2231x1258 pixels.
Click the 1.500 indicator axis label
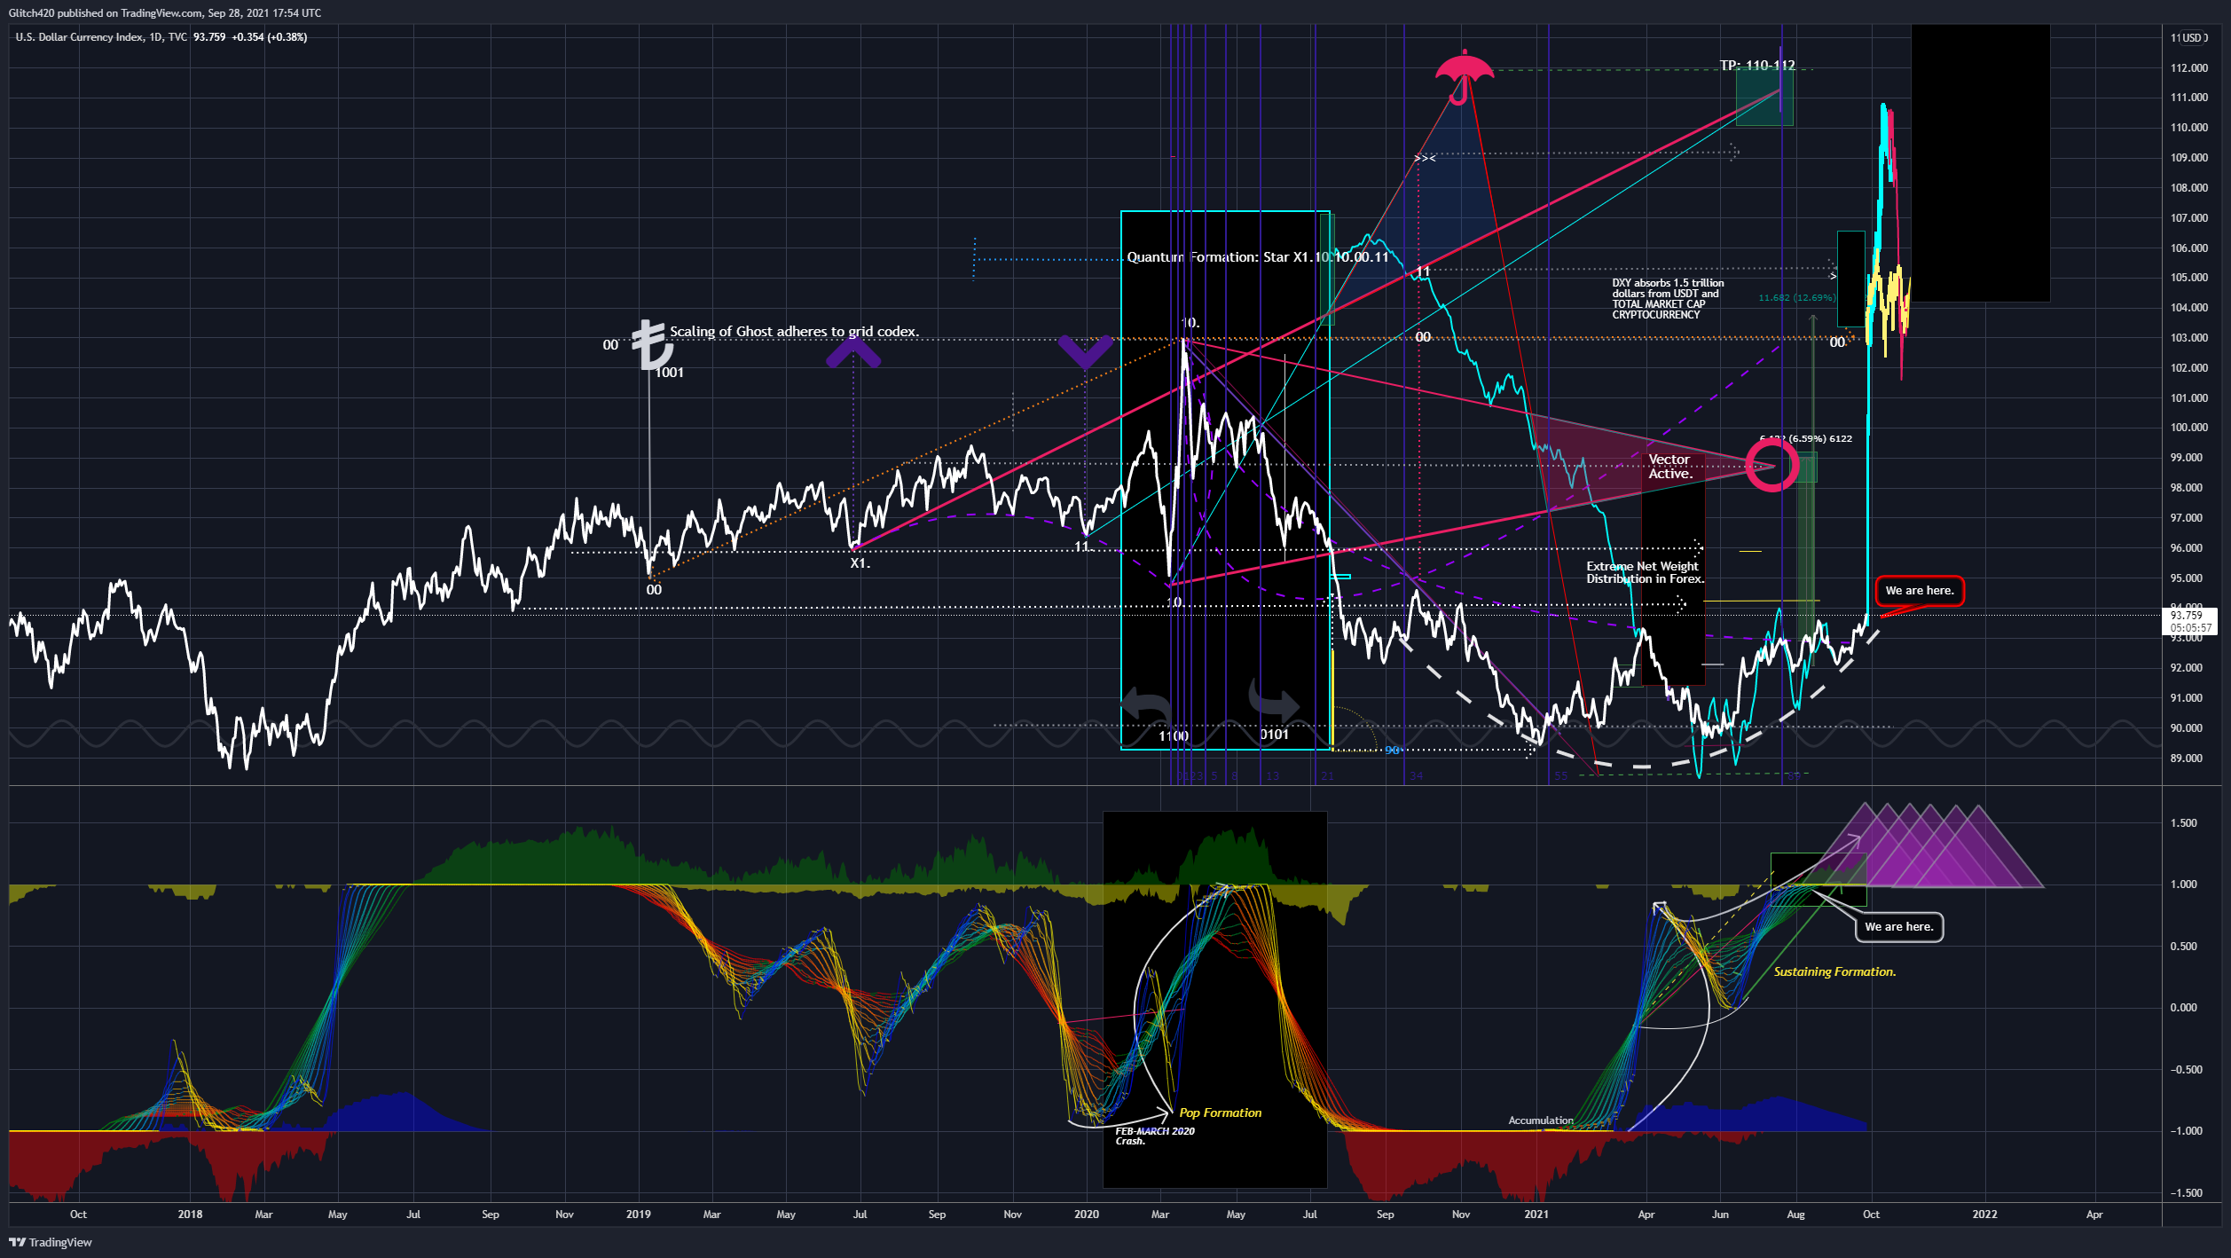(x=2182, y=823)
